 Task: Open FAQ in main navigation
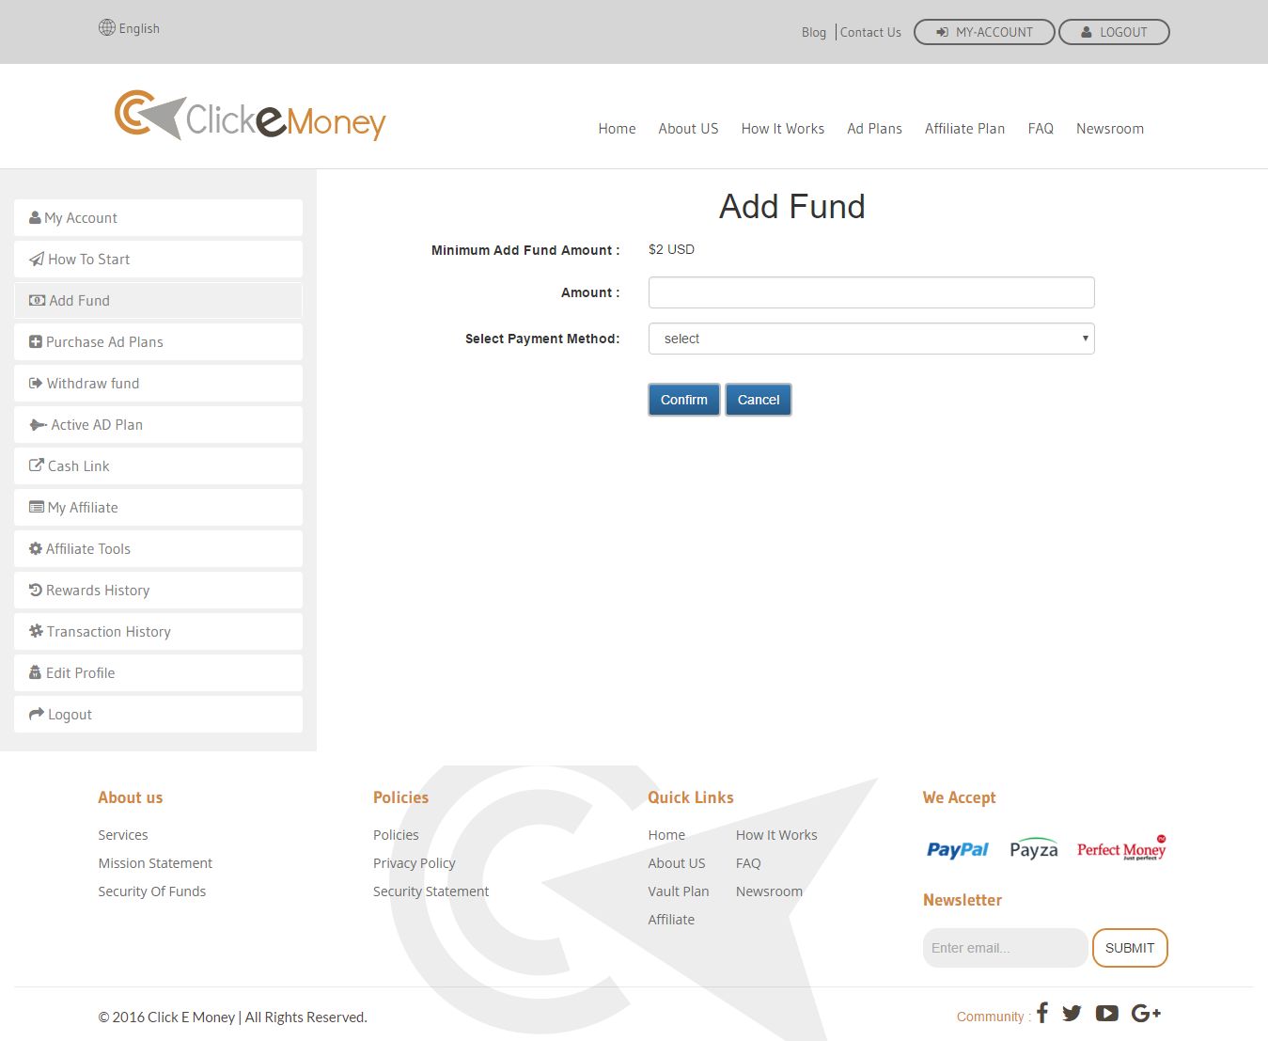[x=1041, y=129]
